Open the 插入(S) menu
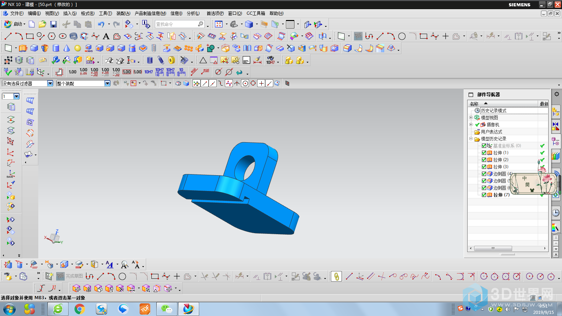 click(70, 13)
